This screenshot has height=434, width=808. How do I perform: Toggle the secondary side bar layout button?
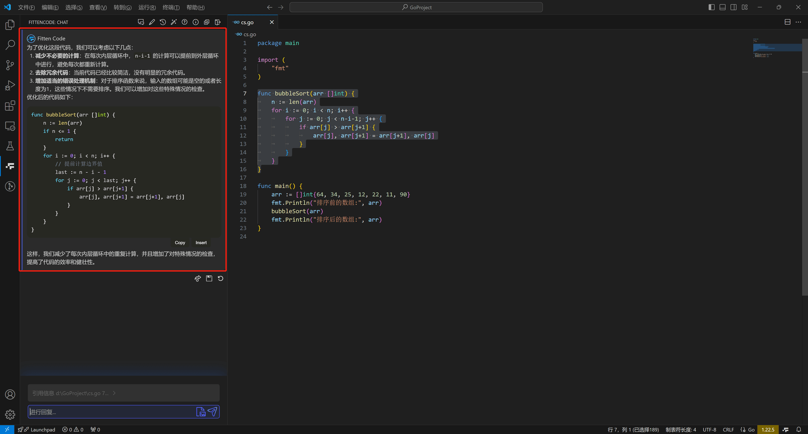733,7
